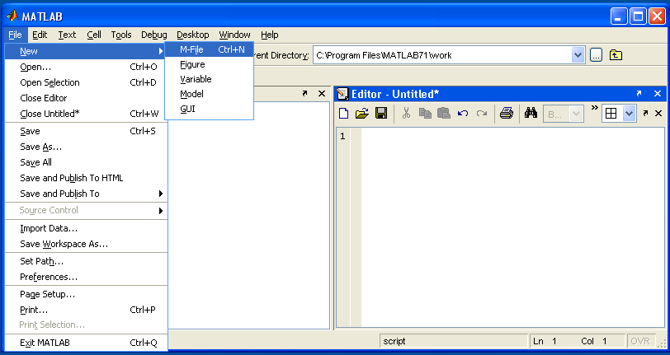Choose Open... from File menu
The image size is (670, 355).
86,67
